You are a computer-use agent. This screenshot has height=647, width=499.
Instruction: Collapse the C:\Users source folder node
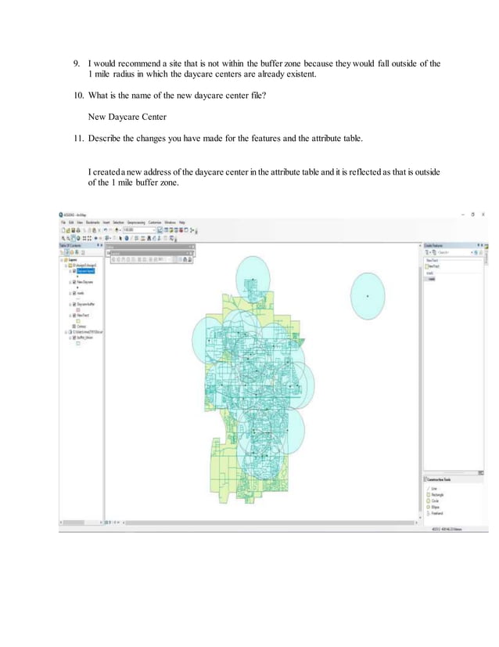click(x=66, y=332)
